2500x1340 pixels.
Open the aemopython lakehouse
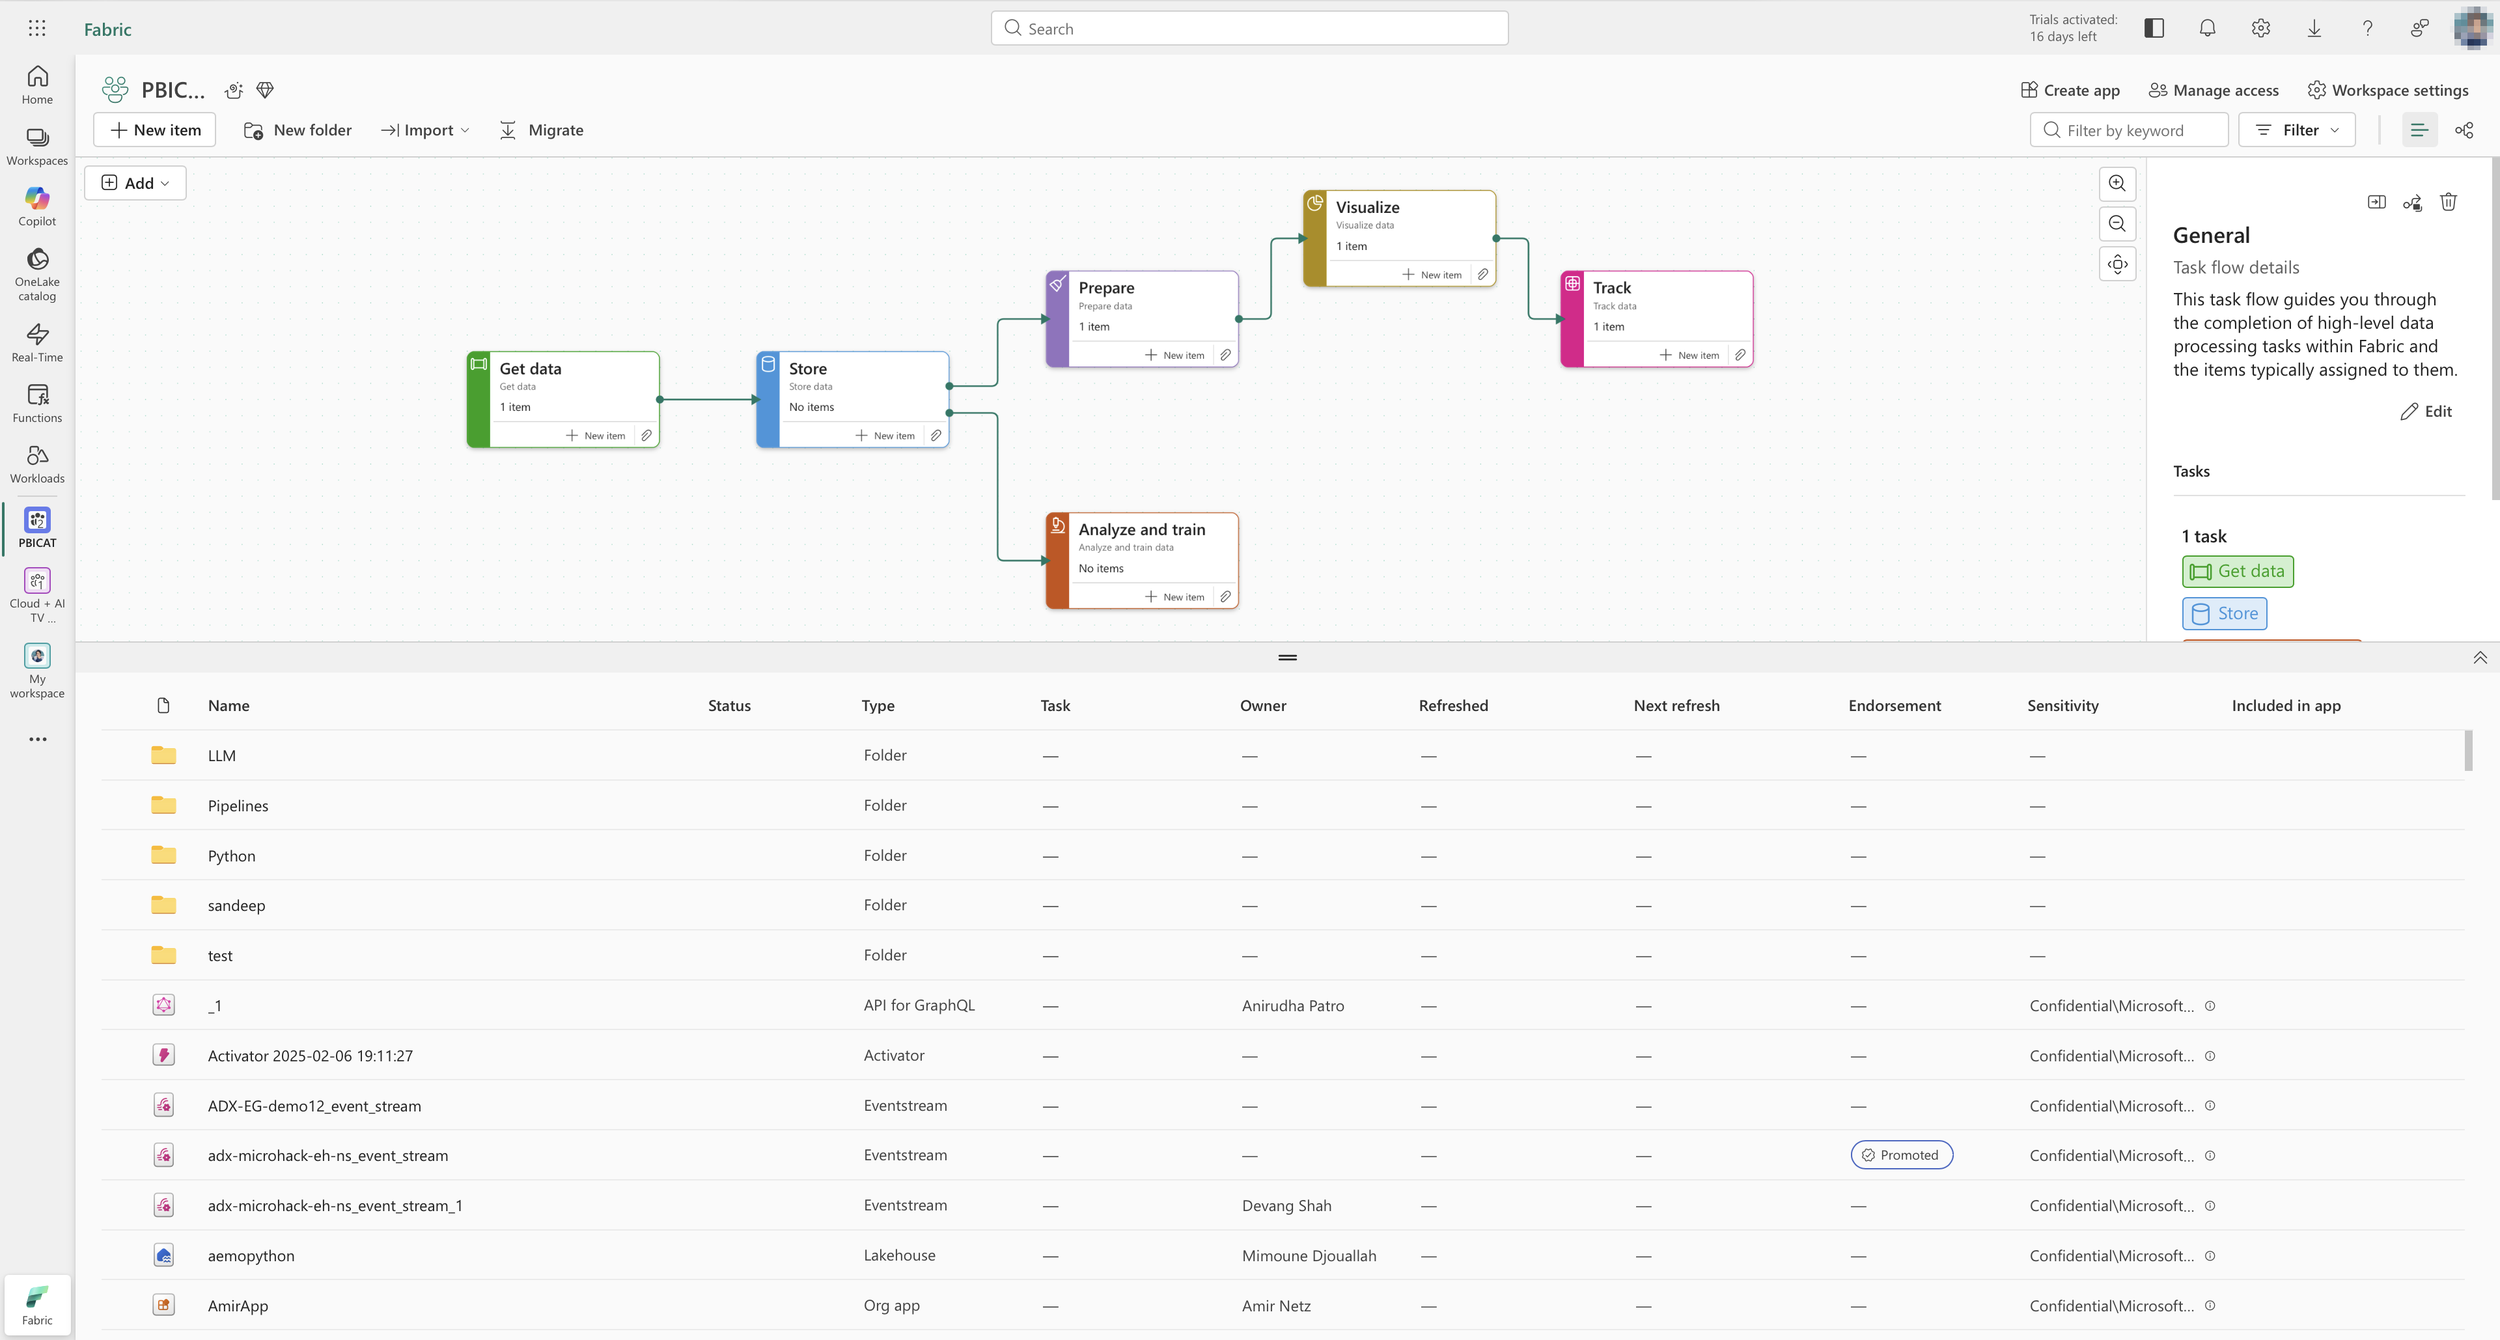coord(251,1255)
